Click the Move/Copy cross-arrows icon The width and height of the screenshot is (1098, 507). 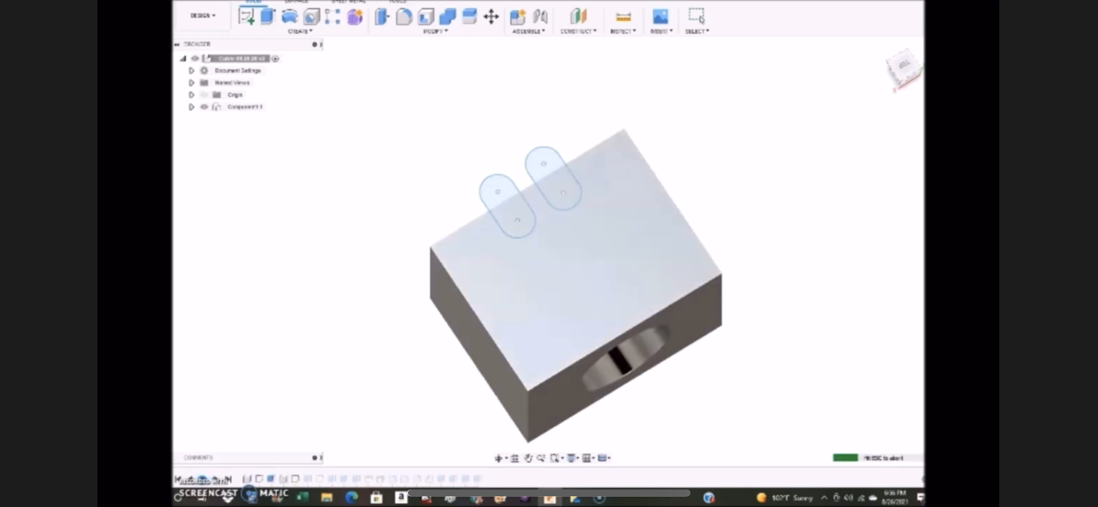(x=491, y=17)
